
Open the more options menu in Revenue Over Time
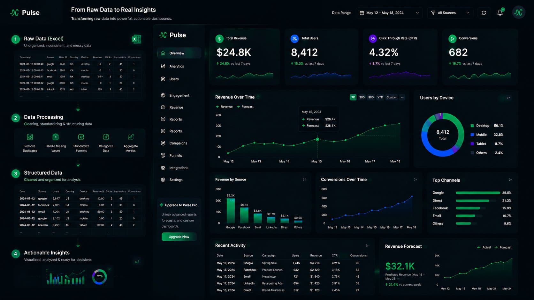(x=402, y=97)
